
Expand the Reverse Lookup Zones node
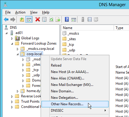point(12,96)
